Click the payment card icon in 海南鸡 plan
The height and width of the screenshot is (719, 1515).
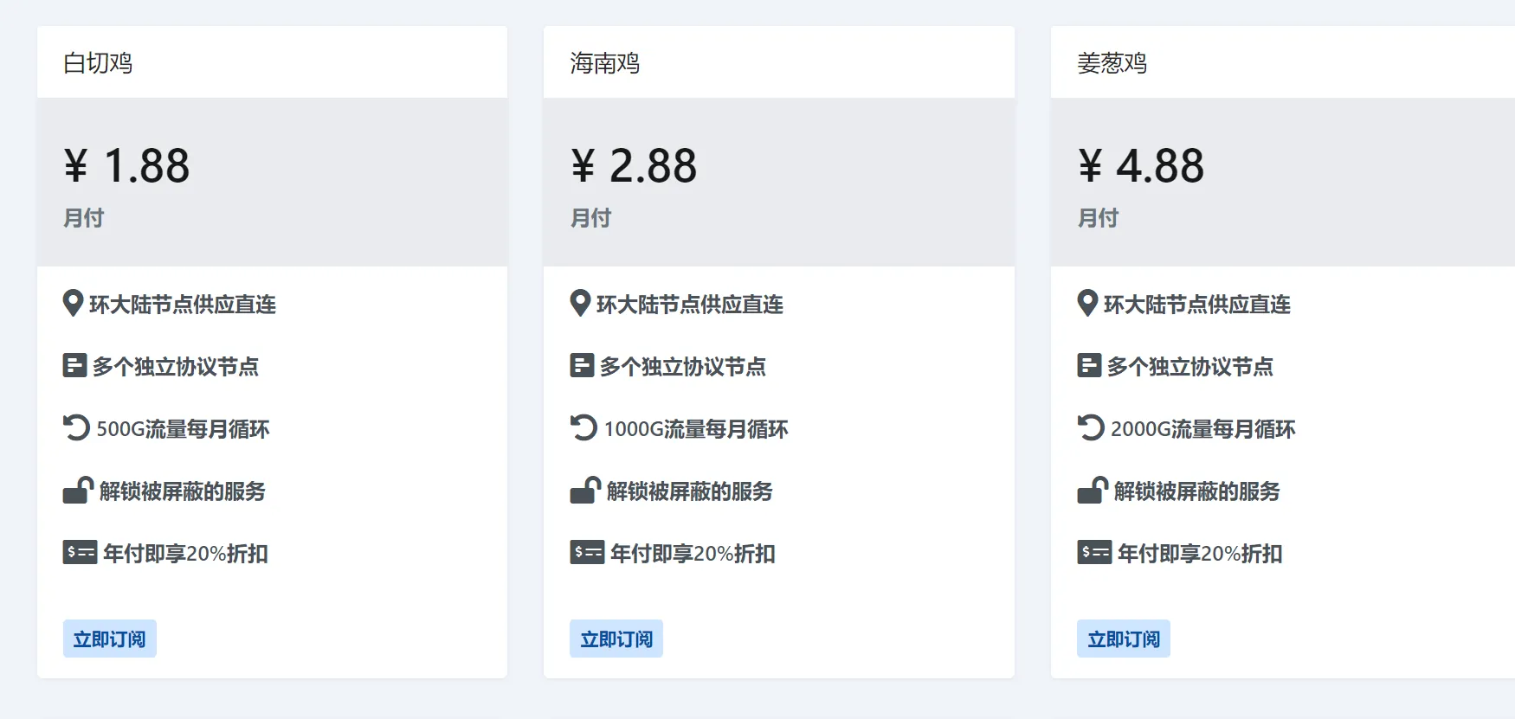587,552
